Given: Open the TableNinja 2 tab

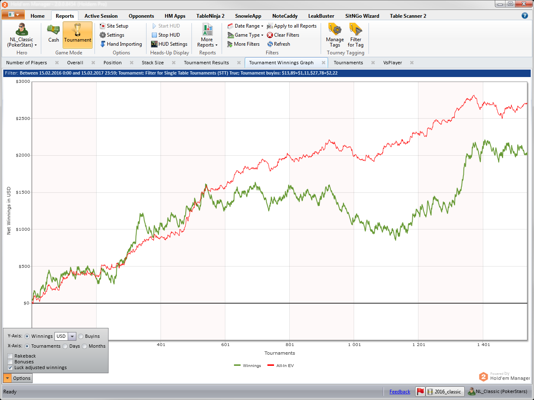Looking at the screenshot, I should 210,16.
